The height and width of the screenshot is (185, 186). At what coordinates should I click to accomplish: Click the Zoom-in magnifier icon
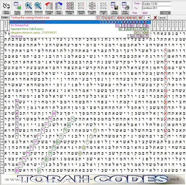[28, 6]
